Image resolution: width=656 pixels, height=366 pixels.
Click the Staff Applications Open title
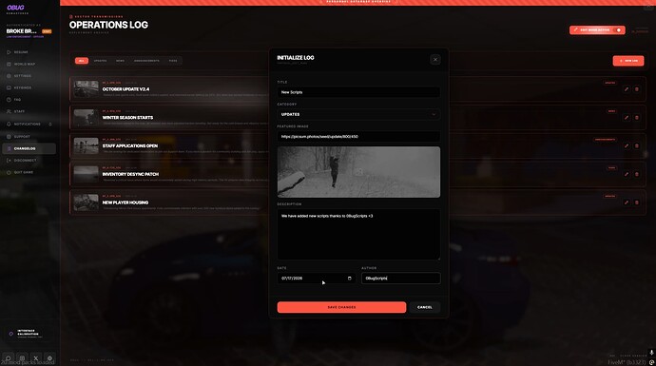130,145
